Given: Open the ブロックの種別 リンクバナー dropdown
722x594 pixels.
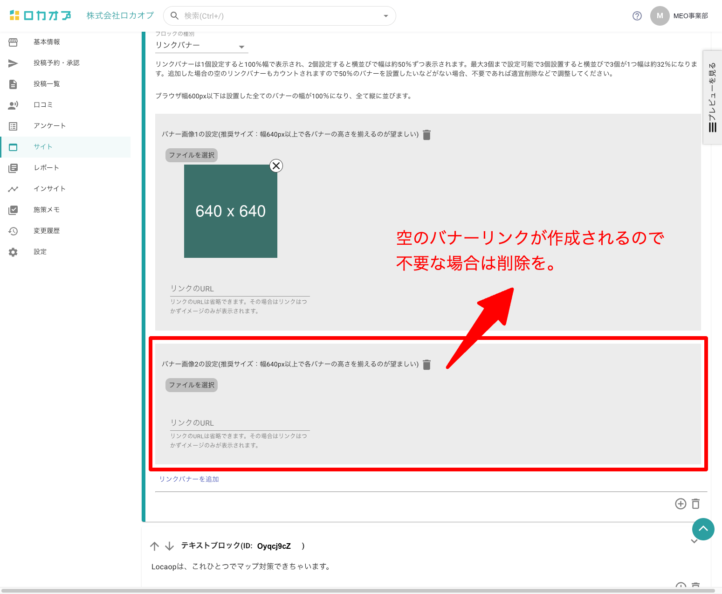Looking at the screenshot, I should [x=201, y=46].
